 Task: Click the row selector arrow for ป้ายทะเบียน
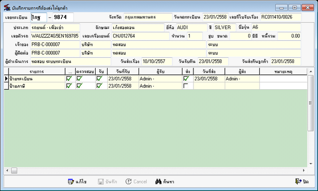(x=6, y=79)
